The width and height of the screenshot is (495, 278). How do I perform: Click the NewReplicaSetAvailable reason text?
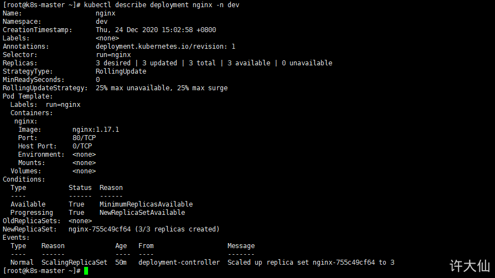[142, 212]
